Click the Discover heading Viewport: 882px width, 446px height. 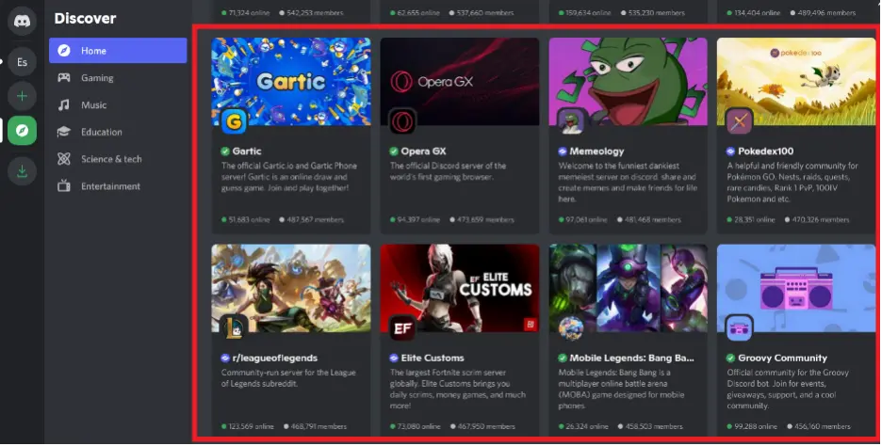tap(85, 19)
